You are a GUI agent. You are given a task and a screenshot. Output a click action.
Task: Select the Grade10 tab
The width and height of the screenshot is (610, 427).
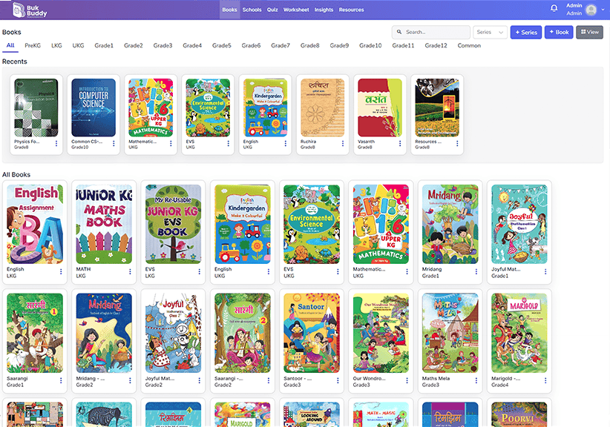click(370, 45)
